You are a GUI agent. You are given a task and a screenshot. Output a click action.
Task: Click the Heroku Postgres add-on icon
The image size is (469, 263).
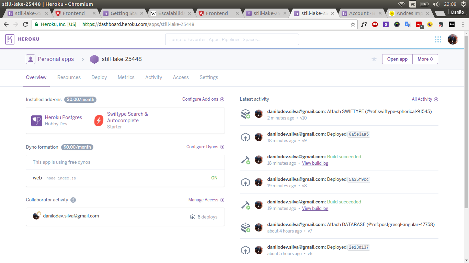pos(37,121)
